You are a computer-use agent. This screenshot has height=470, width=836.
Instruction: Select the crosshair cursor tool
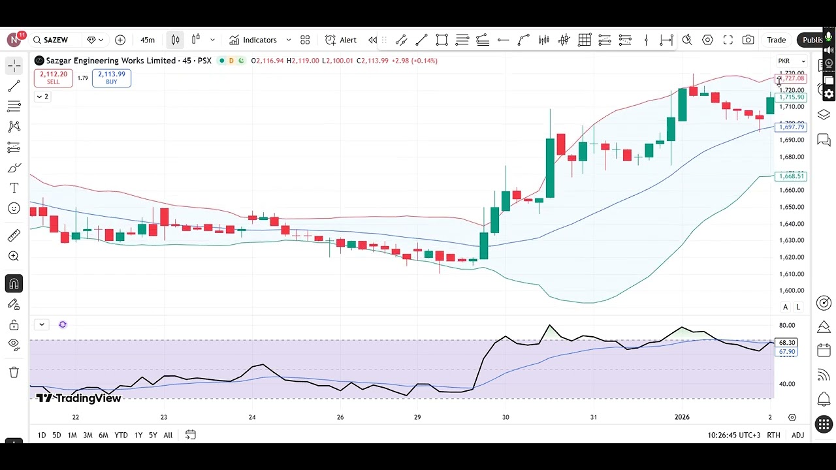tap(14, 66)
